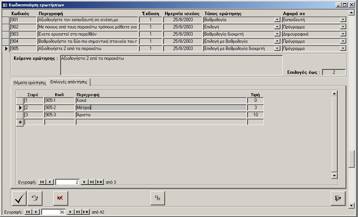Click the center form structure icon button
This screenshot has width=358, height=217.
point(157,198)
